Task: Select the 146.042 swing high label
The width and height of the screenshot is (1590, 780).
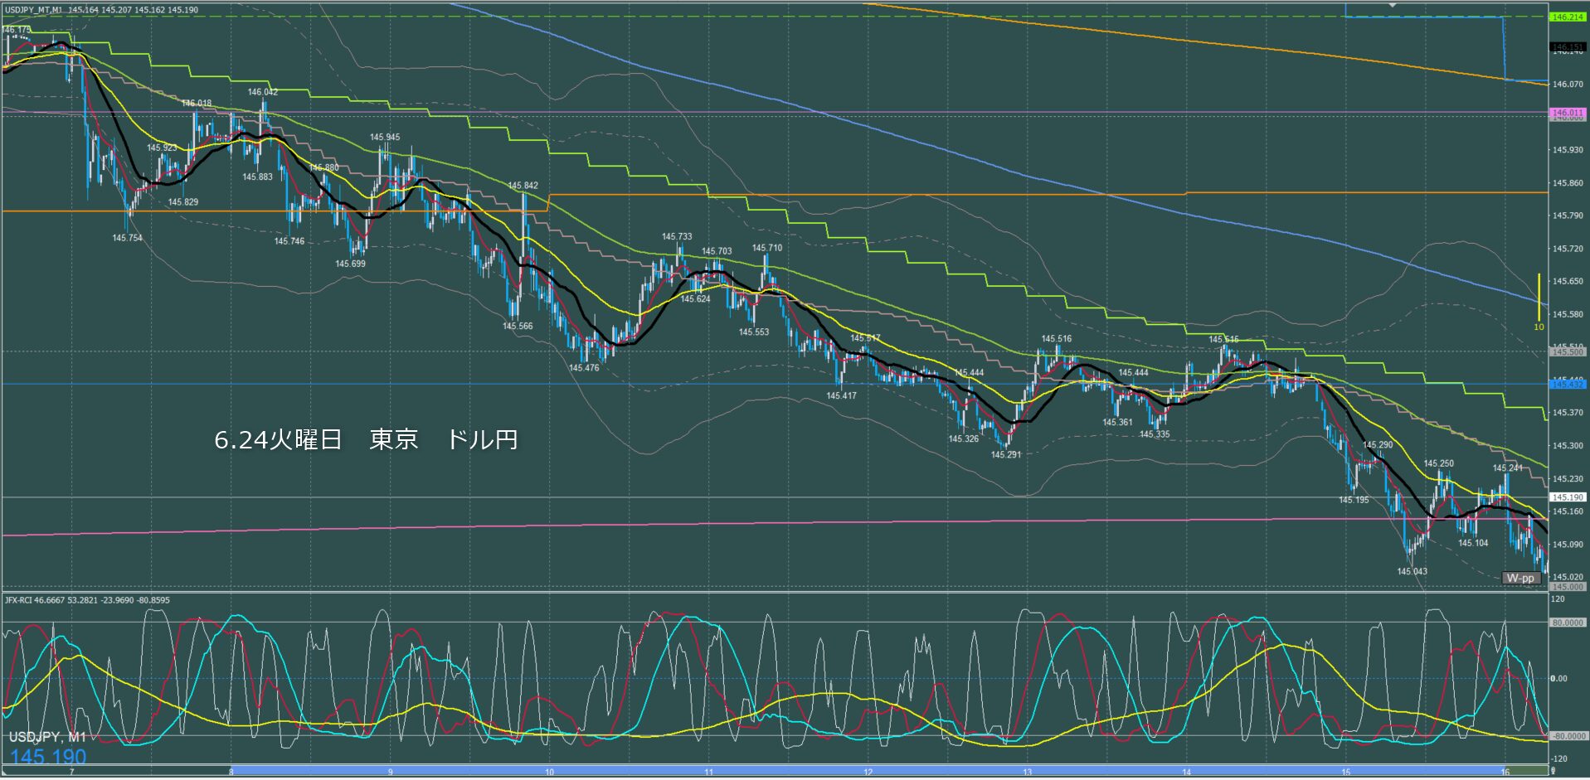Action: pyautogui.click(x=262, y=92)
